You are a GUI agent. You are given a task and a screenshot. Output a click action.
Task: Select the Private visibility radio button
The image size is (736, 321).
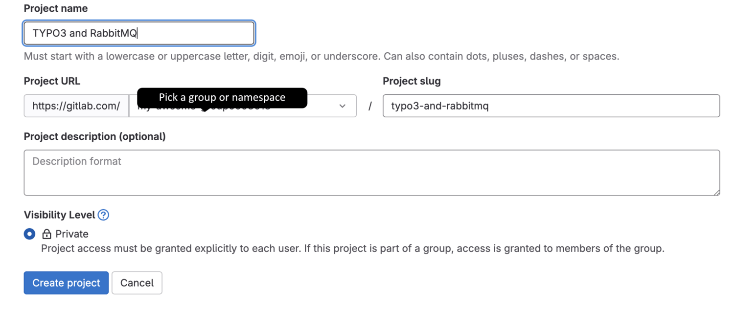[x=29, y=234]
